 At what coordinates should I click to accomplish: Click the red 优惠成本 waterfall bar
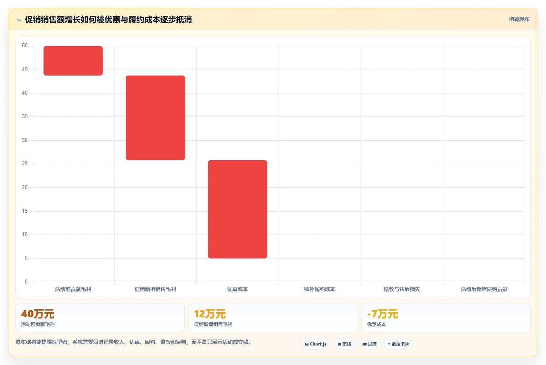(238, 209)
